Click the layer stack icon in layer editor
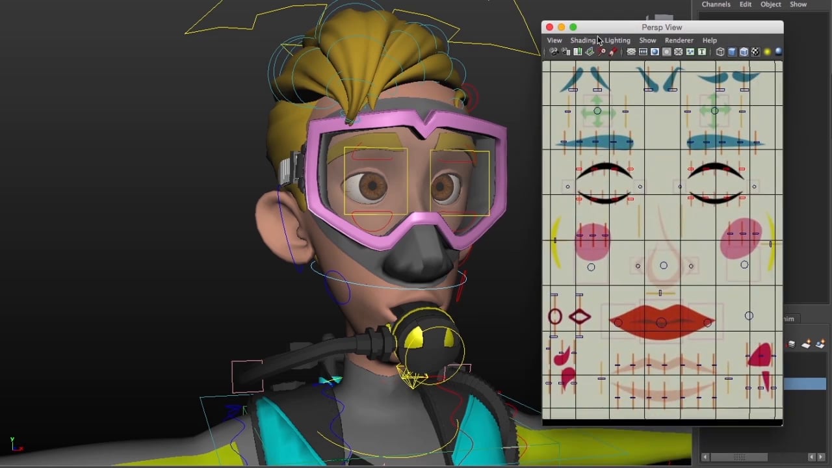This screenshot has width=832, height=468. [x=792, y=344]
